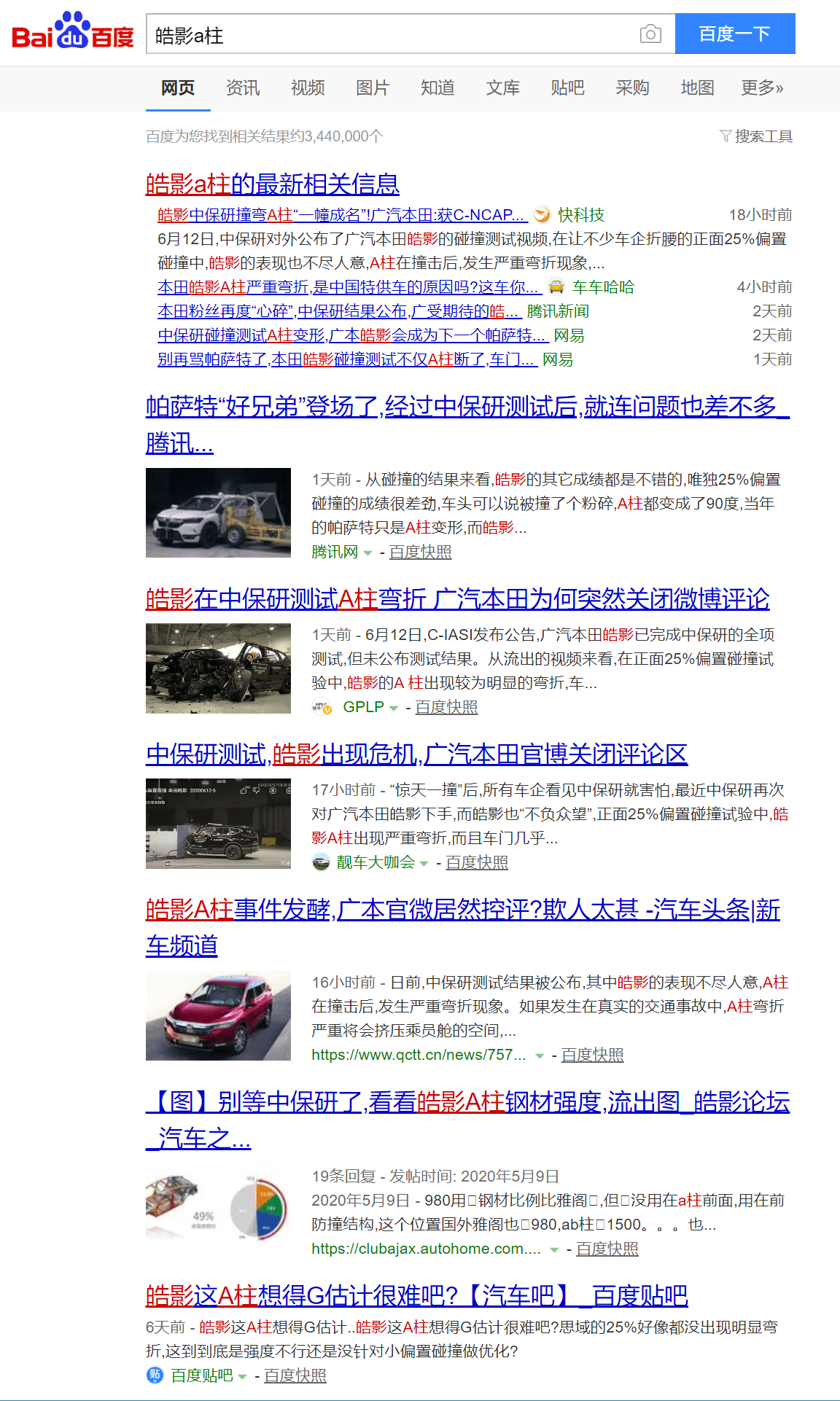Click the clubajax.autohome.com URL

[x=426, y=1249]
